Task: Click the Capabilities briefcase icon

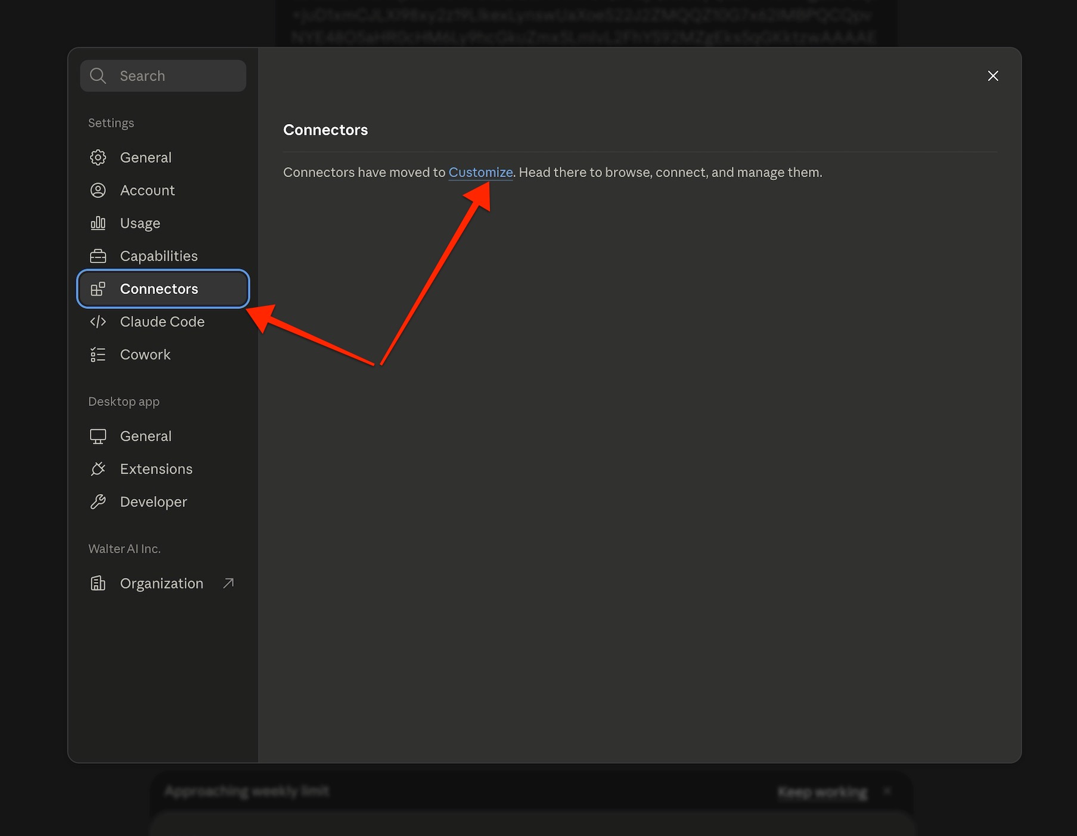Action: tap(98, 256)
